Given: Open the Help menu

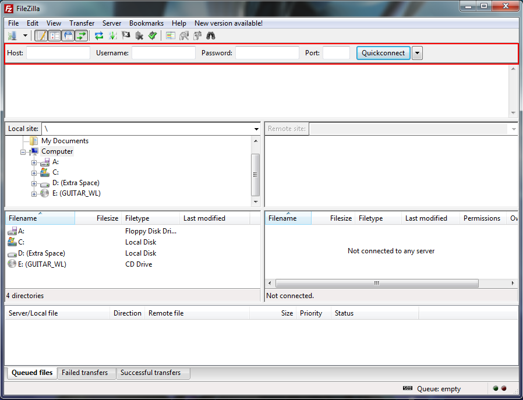Looking at the screenshot, I should point(179,23).
